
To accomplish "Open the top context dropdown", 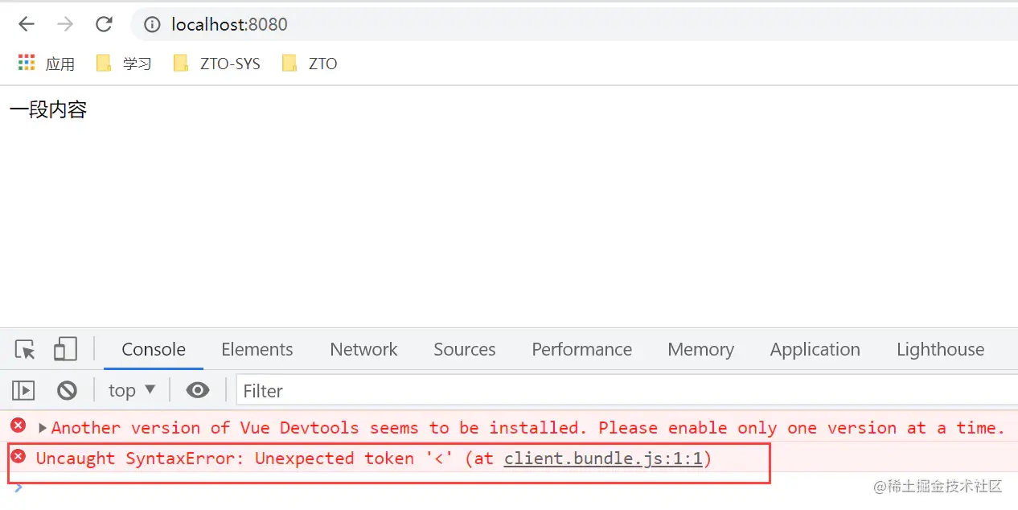I will tap(132, 391).
